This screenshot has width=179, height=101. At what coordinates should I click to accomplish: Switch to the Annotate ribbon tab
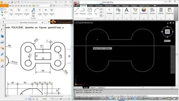pyautogui.click(x=99, y=6)
